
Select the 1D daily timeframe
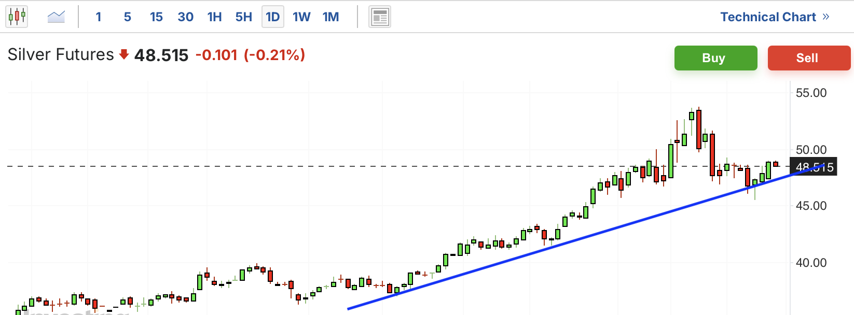273,17
